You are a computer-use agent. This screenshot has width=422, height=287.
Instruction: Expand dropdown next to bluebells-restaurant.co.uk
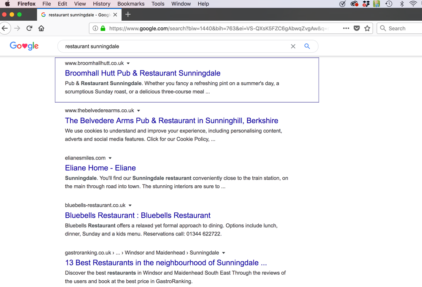tap(130, 206)
